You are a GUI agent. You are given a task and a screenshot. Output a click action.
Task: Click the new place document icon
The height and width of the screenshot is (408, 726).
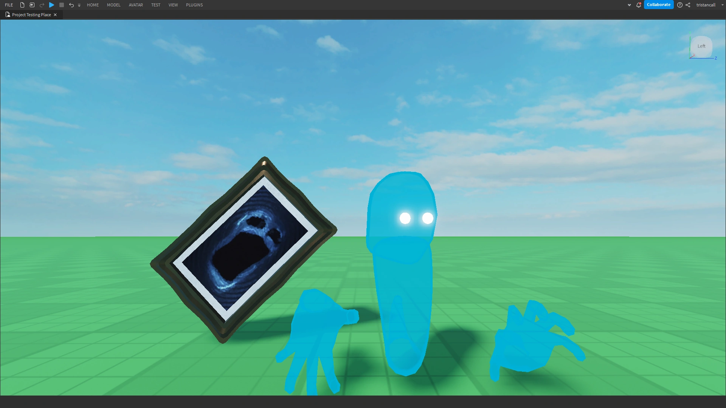point(22,5)
